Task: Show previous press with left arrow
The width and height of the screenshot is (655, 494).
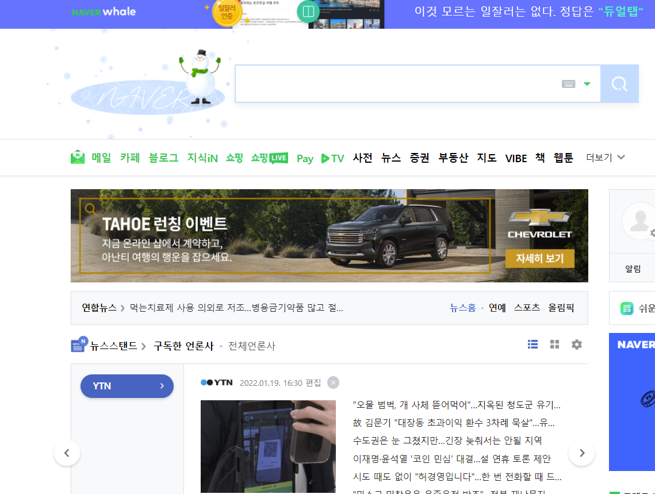Action: tap(67, 453)
